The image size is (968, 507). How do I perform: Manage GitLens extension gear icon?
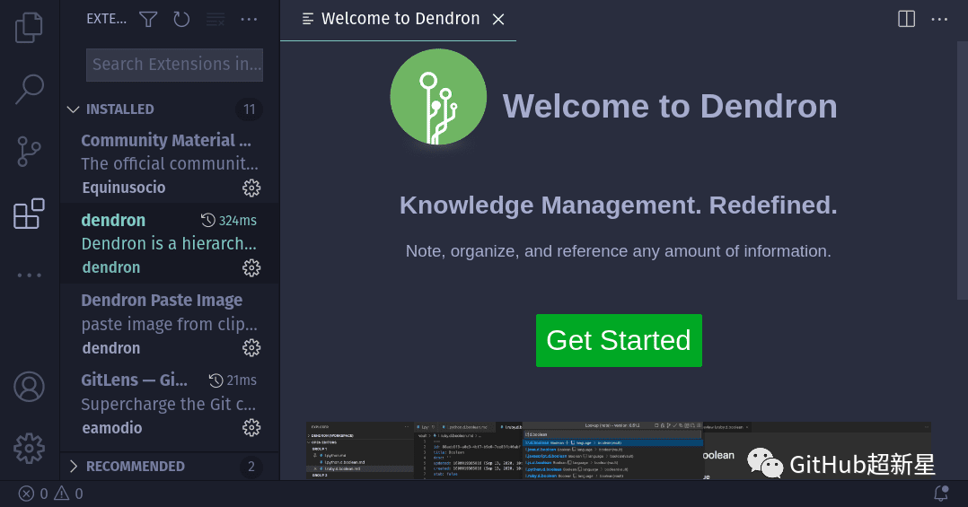coord(251,427)
